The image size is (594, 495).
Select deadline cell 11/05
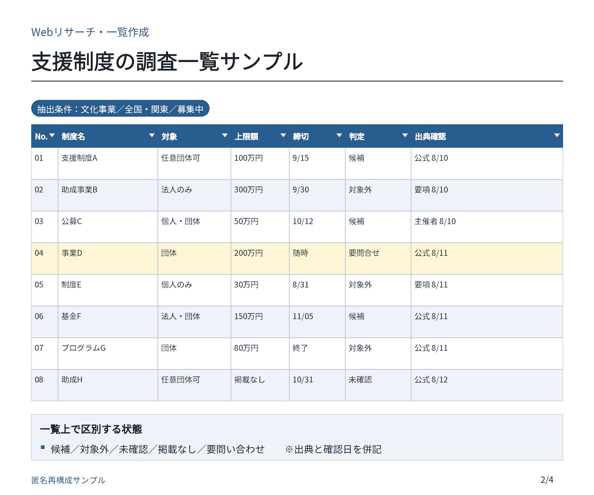(x=317, y=322)
